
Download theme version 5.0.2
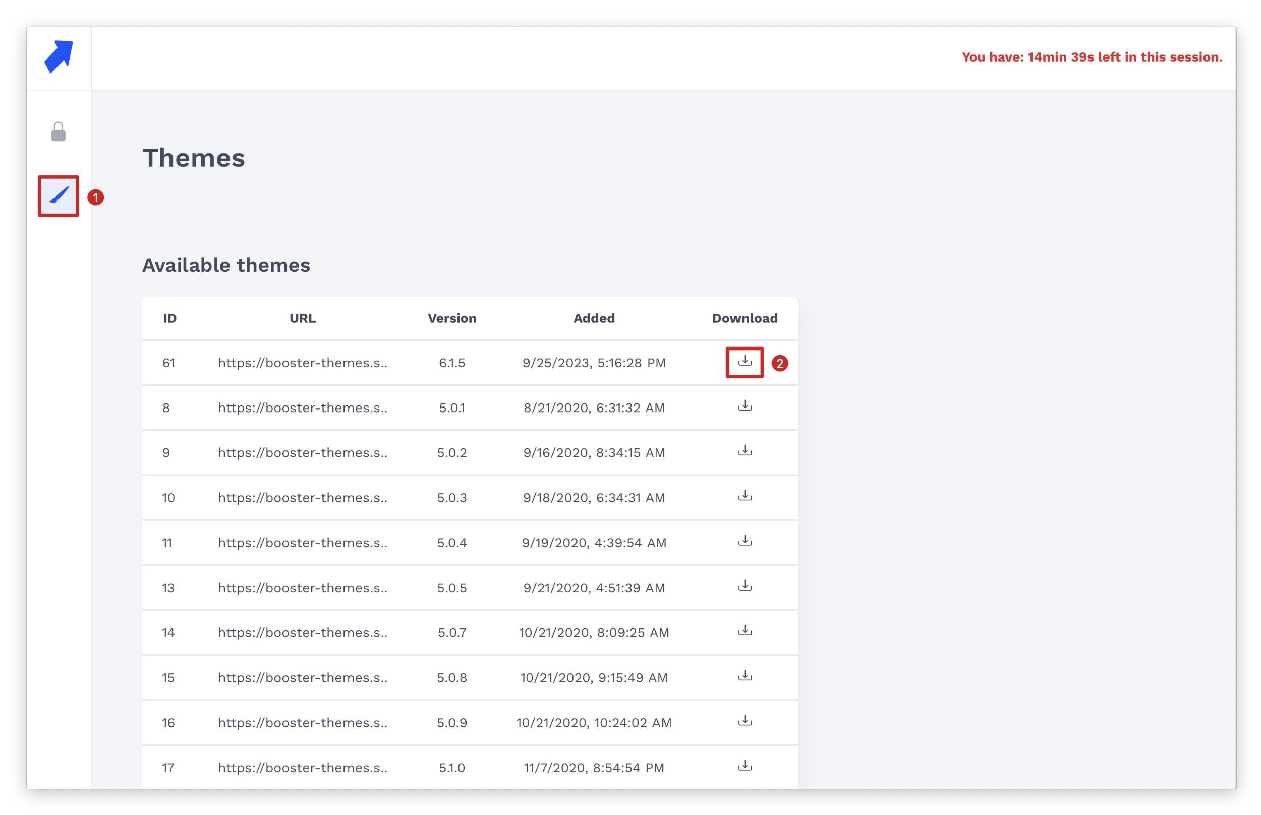(744, 451)
